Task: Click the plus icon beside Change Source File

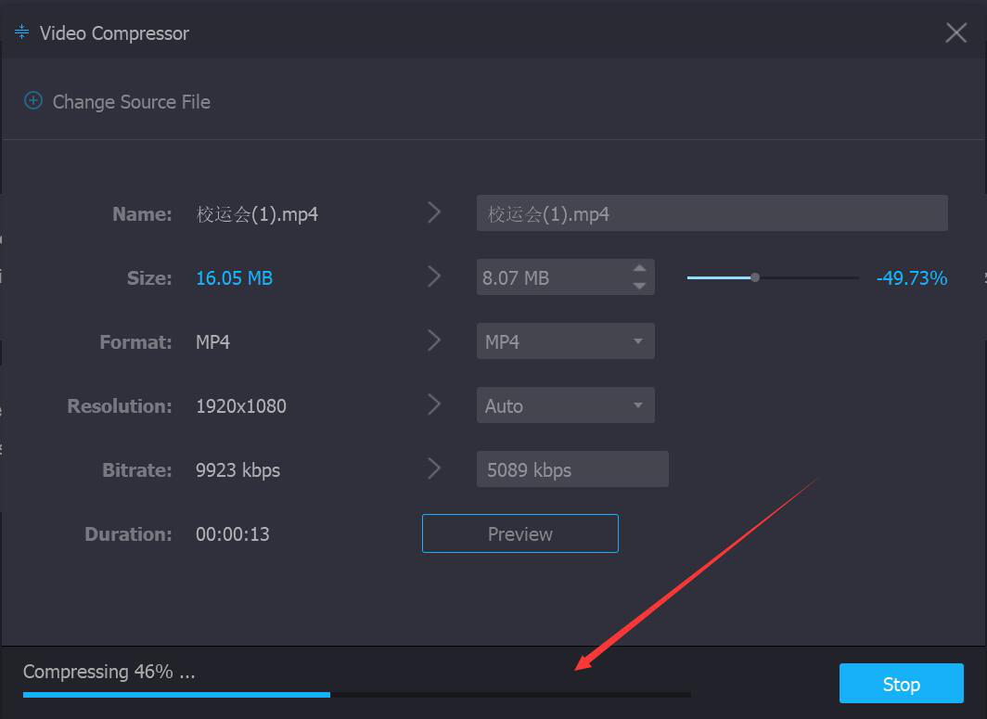Action: (32, 101)
